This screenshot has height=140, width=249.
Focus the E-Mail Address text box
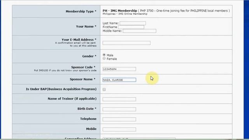tap(126, 43)
